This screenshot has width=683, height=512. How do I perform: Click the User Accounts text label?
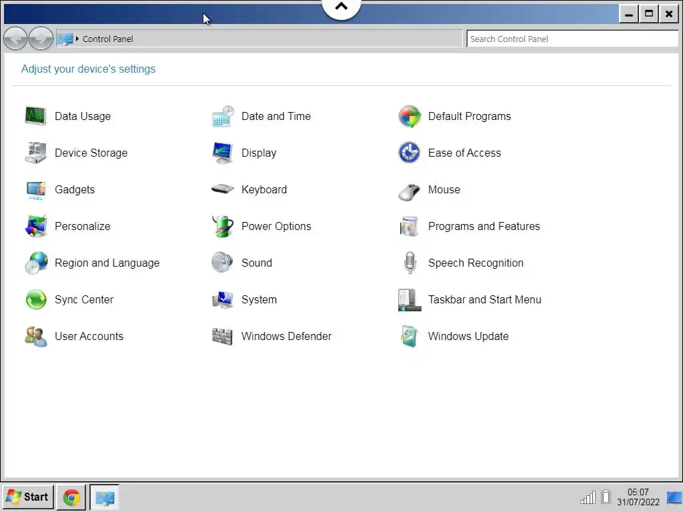click(89, 337)
